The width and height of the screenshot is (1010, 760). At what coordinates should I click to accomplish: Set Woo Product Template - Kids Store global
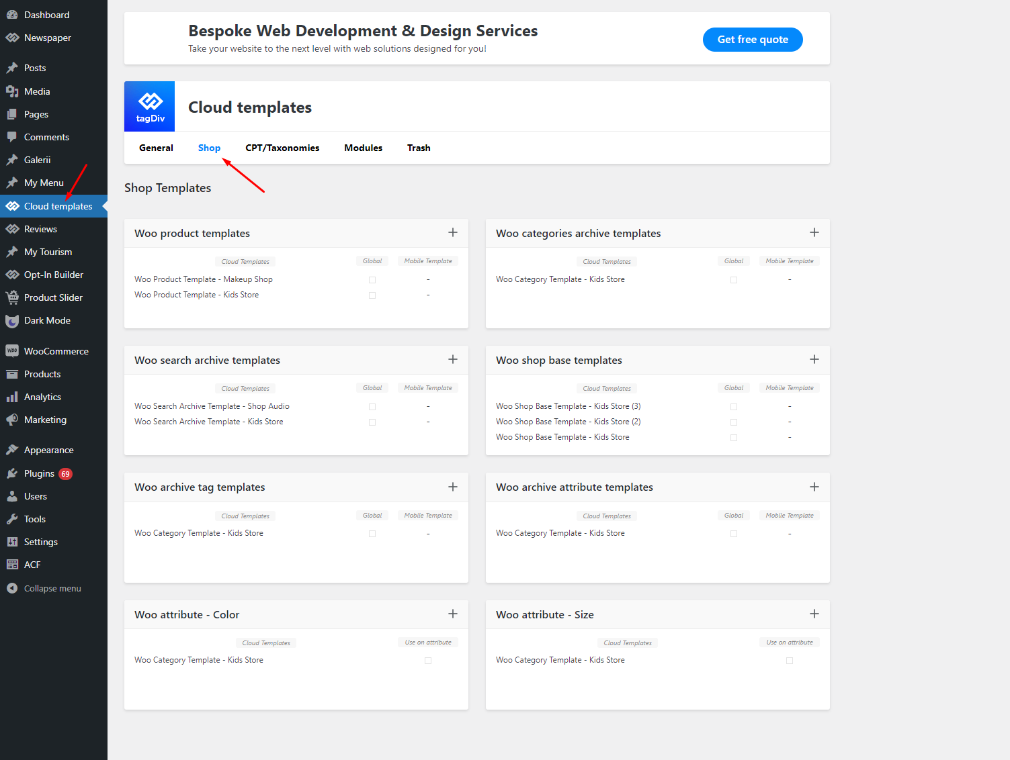point(372,295)
